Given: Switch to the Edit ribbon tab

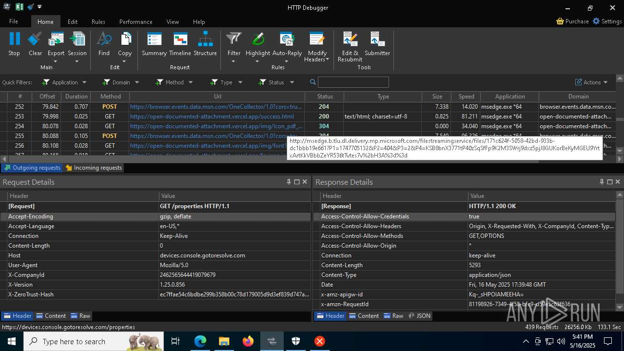Looking at the screenshot, I should (x=73, y=21).
